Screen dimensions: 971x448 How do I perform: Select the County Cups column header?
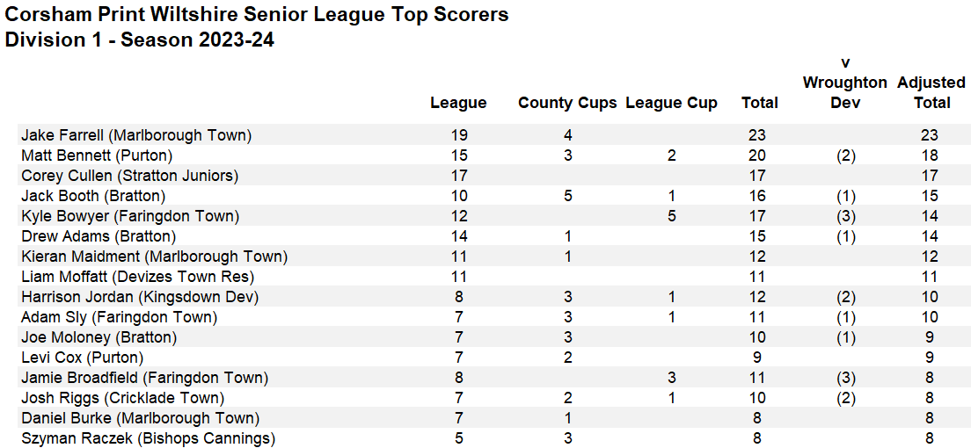[567, 103]
